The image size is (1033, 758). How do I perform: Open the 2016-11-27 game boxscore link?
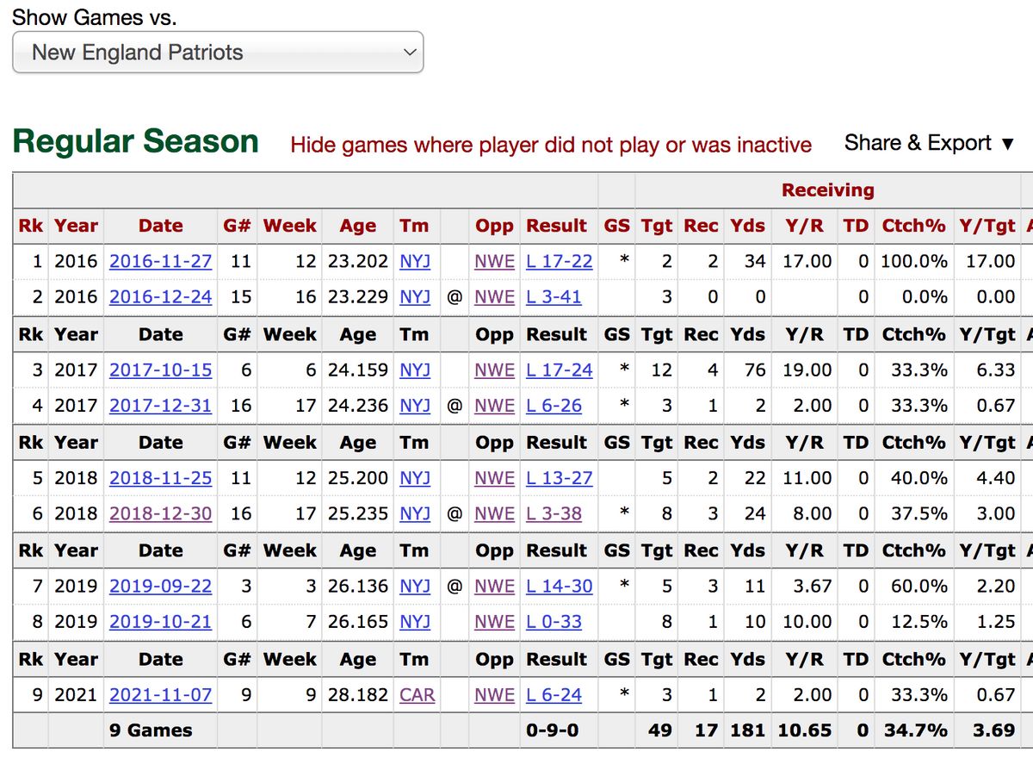160,261
